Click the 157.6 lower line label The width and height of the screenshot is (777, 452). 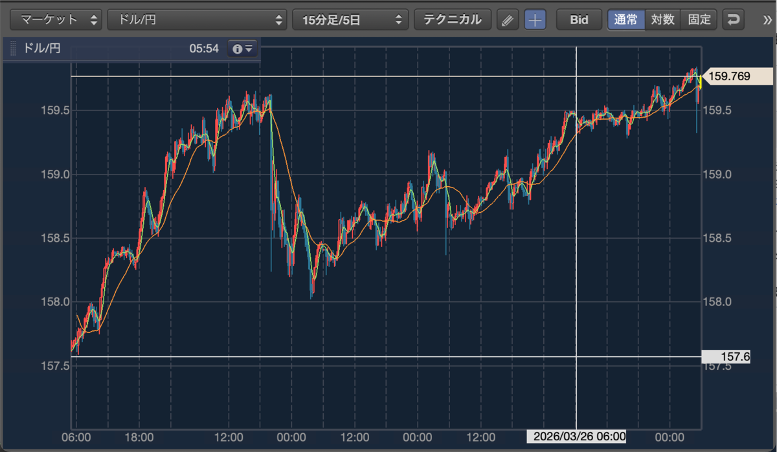726,356
